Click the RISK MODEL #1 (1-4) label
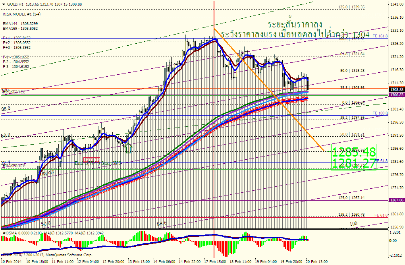 point(21,14)
